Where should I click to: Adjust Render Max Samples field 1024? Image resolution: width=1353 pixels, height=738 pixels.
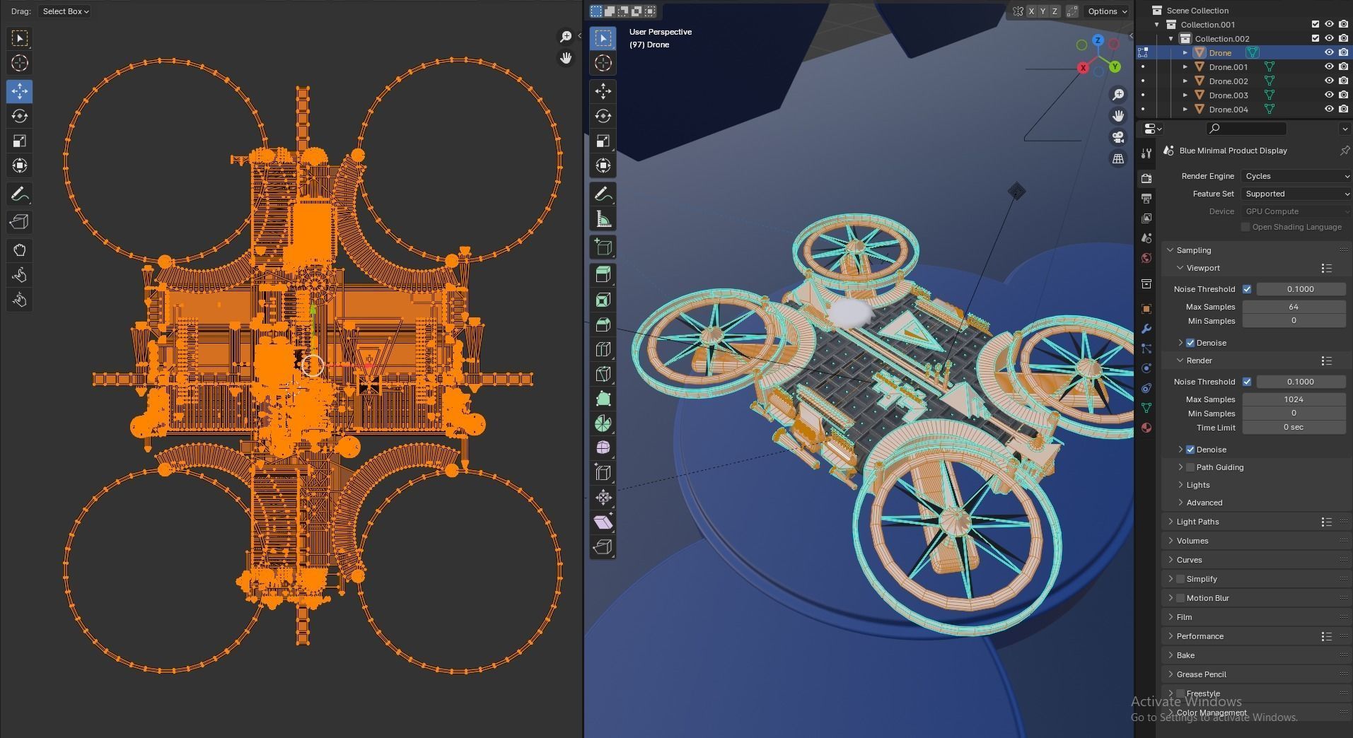pos(1294,399)
